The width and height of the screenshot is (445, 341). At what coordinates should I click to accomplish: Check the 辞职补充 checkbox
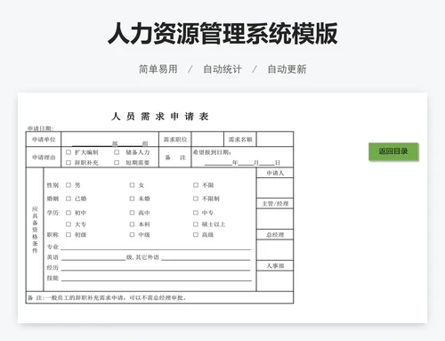click(x=69, y=163)
